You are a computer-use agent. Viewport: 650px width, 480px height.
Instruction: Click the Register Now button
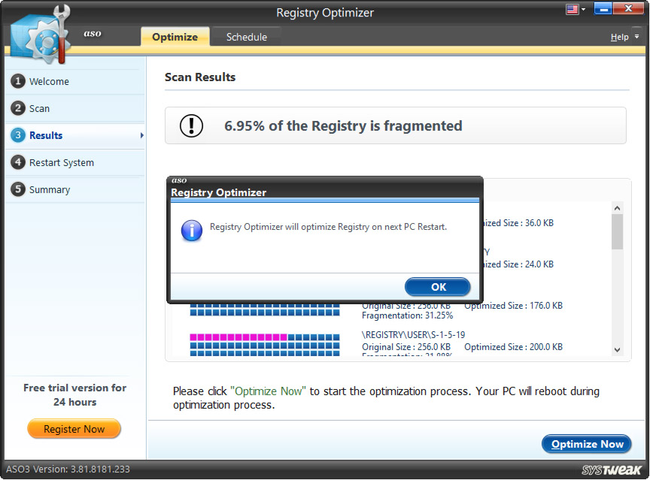tap(74, 429)
